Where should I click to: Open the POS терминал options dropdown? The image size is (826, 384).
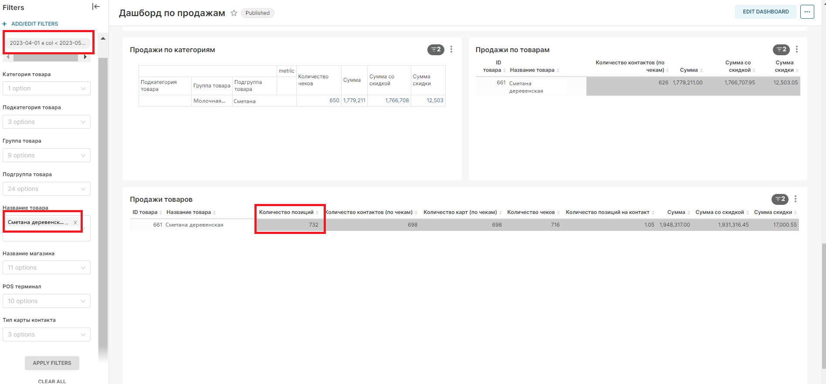coord(47,301)
